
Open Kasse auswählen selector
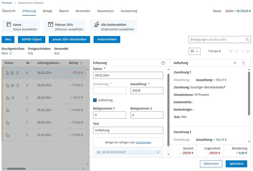(x=21, y=26)
